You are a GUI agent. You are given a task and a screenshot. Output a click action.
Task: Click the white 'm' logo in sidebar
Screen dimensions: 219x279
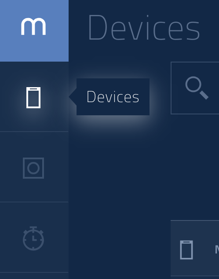[33, 26]
